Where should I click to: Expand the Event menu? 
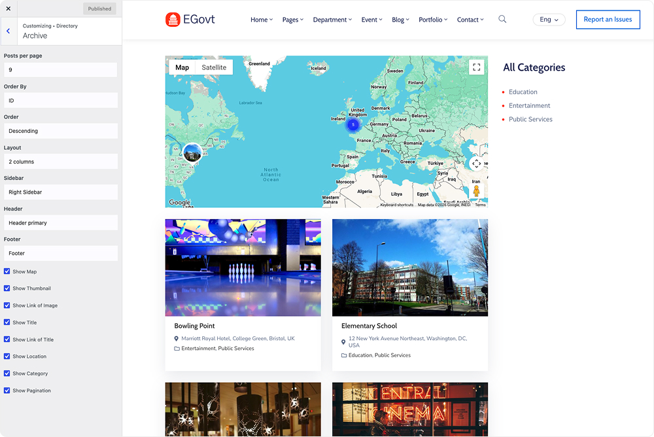tap(371, 20)
